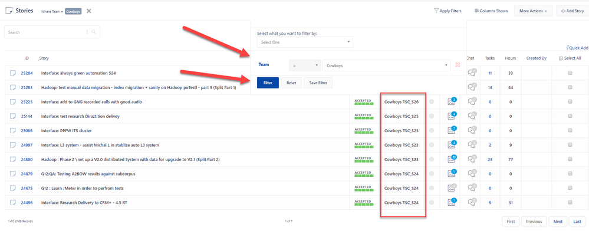Viewport: 589px width, 240px height.
Task: Select checkbox for story 25144
Action: point(570,116)
